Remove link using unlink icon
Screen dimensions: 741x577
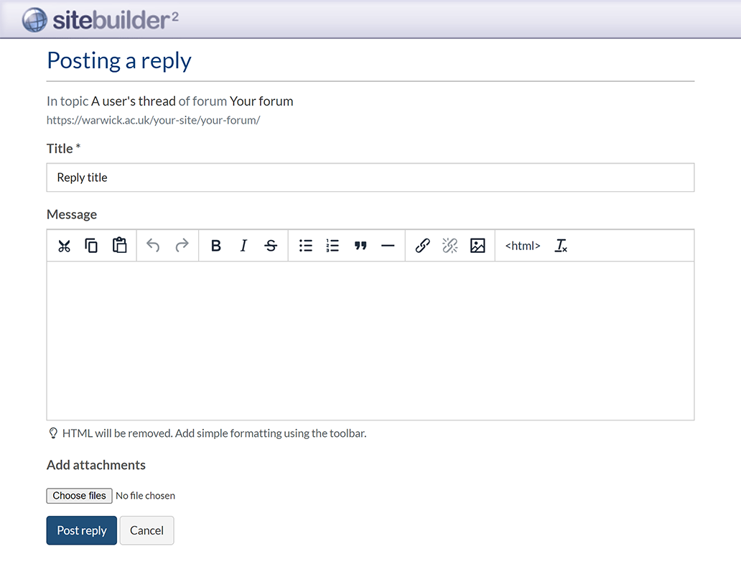coord(450,246)
